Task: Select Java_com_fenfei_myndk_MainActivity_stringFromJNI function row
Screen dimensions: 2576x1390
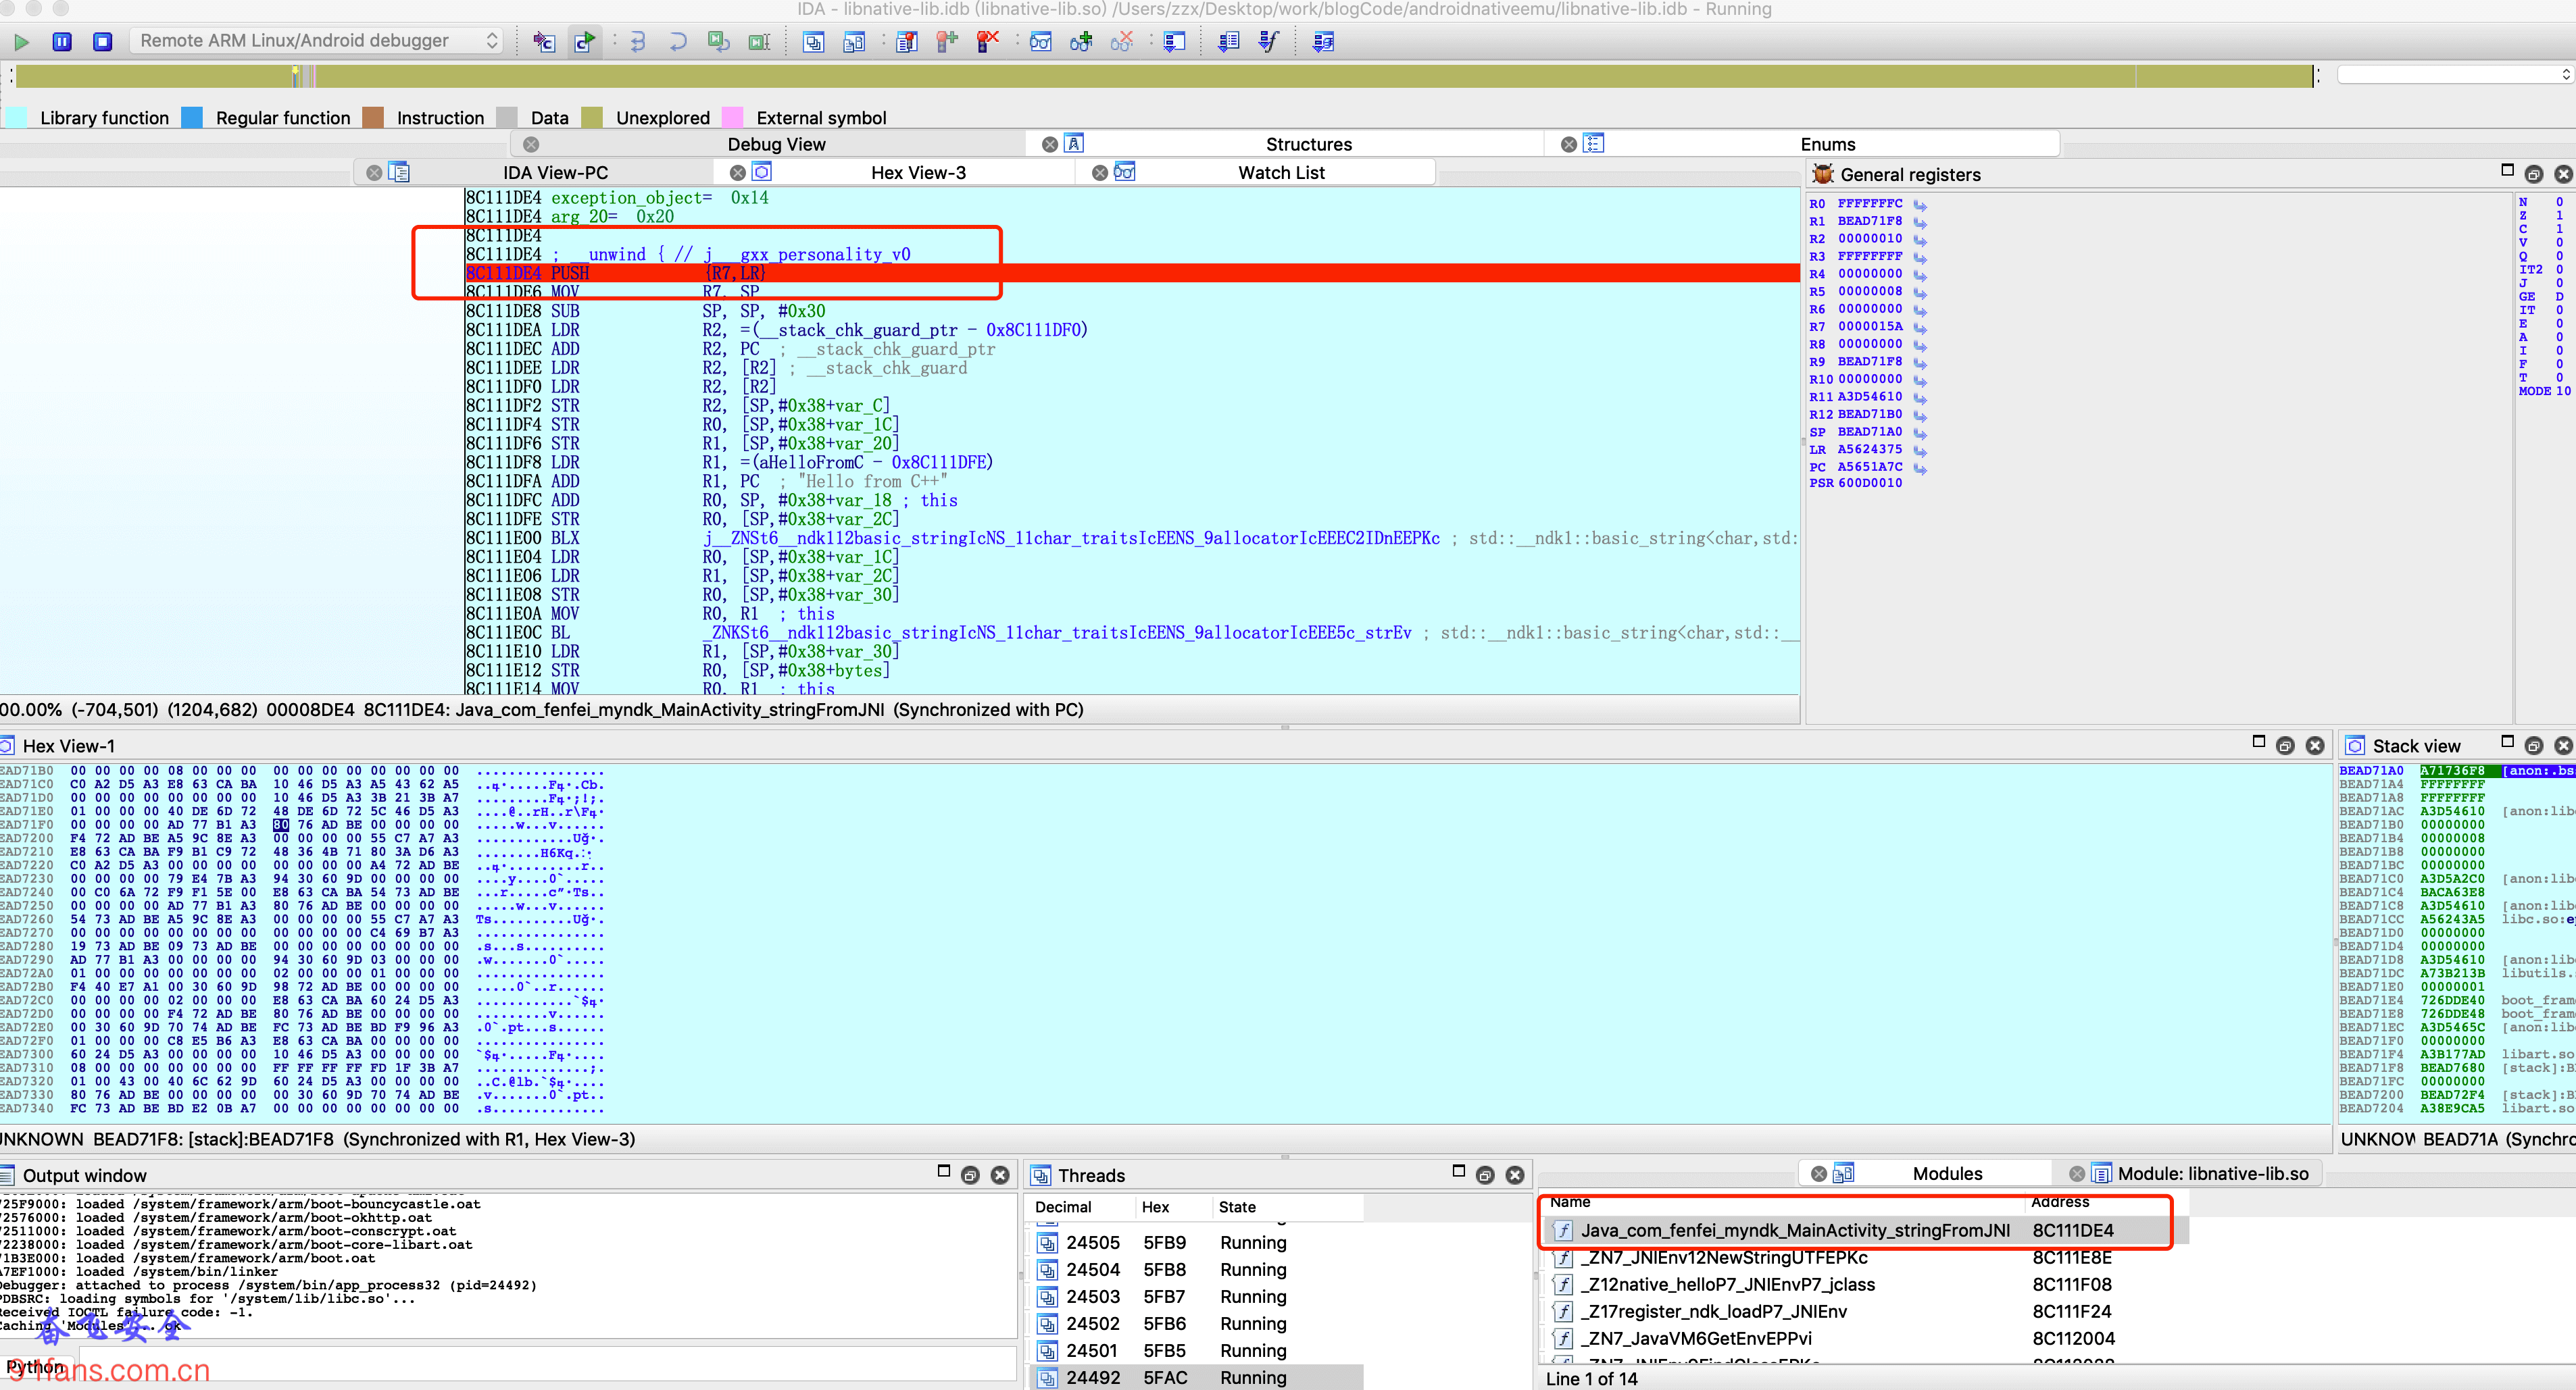Action: pos(1866,1231)
